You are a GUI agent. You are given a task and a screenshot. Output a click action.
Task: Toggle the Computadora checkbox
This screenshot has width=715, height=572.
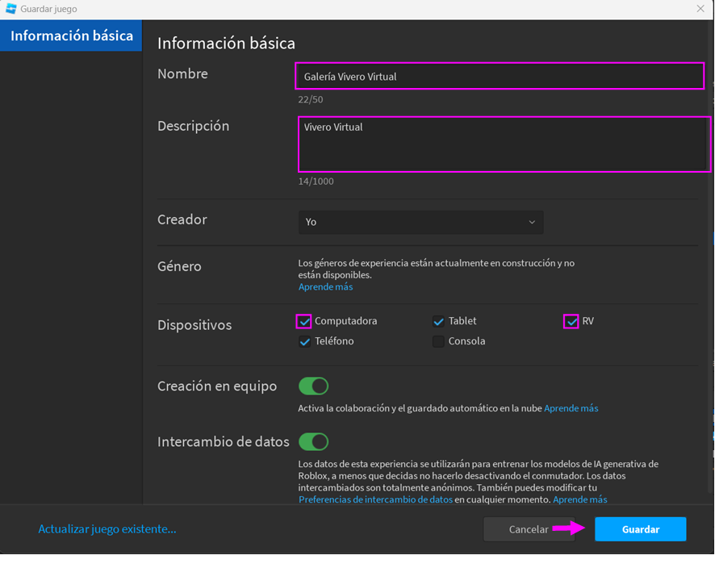304,321
